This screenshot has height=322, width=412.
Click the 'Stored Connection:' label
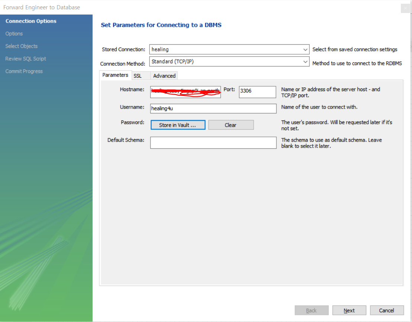123,49
